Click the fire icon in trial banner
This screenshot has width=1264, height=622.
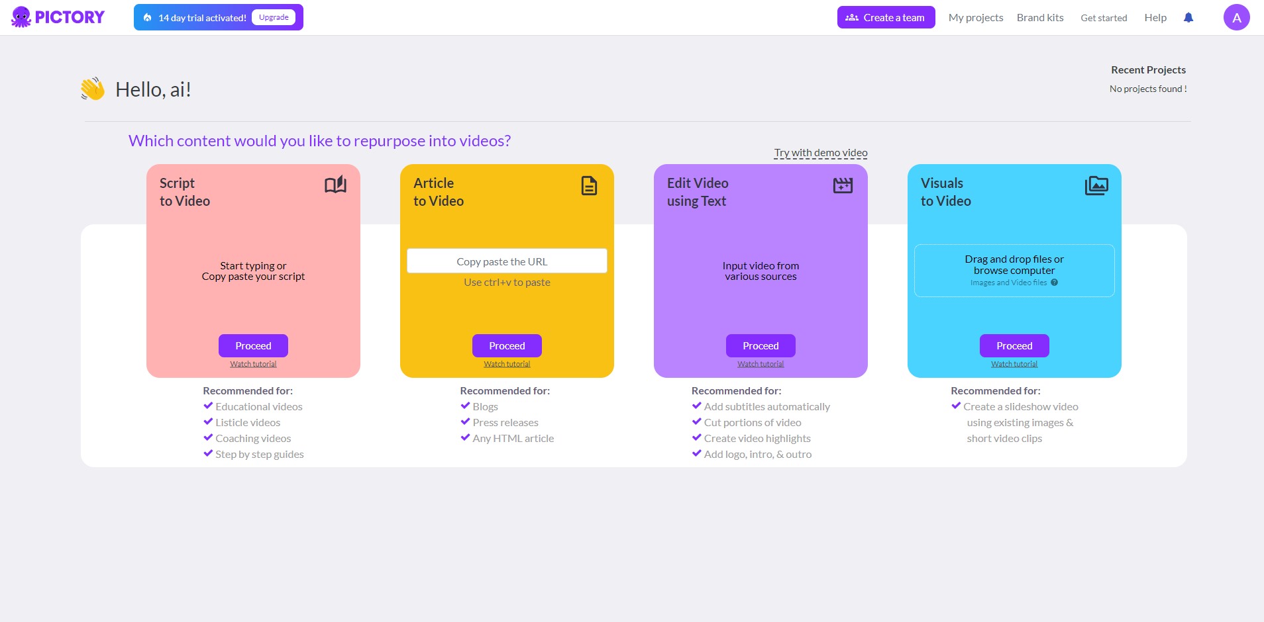click(147, 18)
